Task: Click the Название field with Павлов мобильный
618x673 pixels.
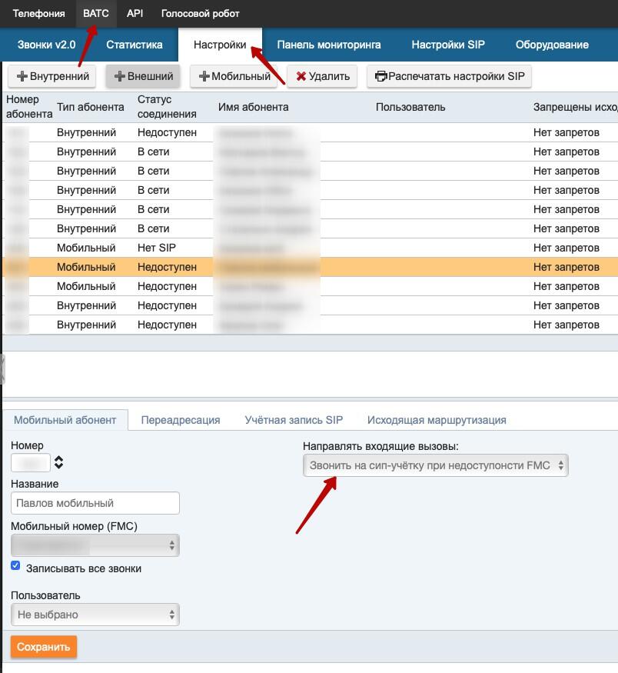Action: 95,503
